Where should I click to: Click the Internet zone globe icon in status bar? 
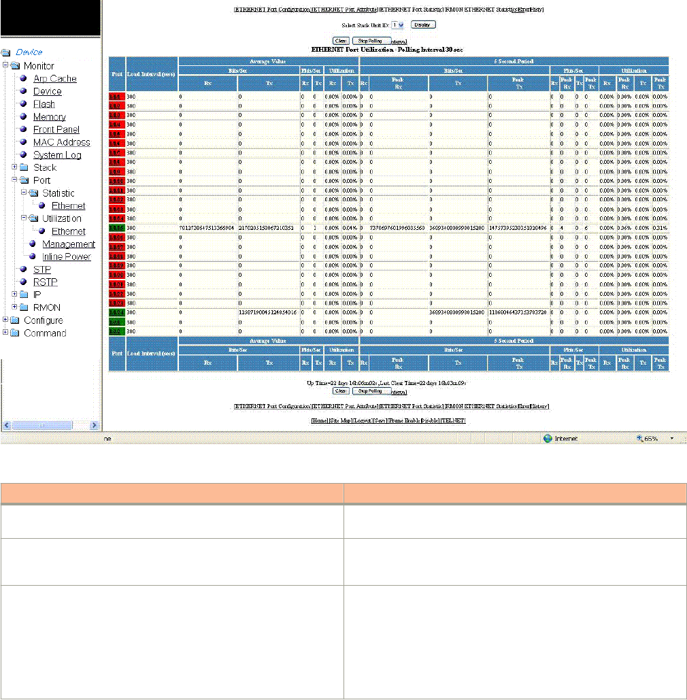coord(548,438)
